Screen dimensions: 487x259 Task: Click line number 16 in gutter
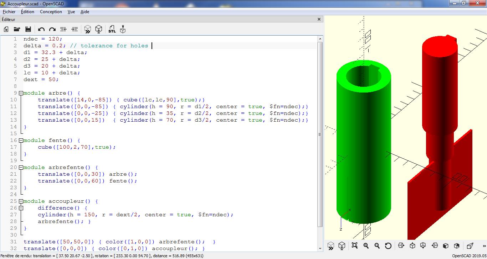click(x=14, y=140)
